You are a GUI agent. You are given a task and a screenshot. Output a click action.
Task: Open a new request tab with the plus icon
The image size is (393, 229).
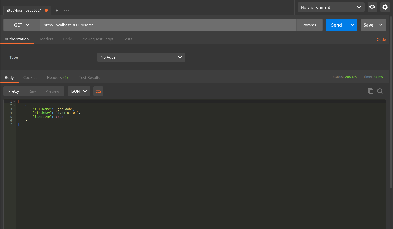57,10
